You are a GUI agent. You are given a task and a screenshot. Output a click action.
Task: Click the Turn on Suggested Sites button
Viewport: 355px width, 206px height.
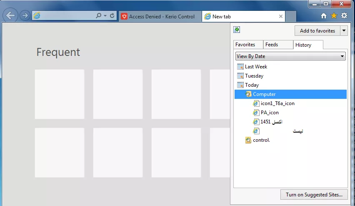[314, 195]
